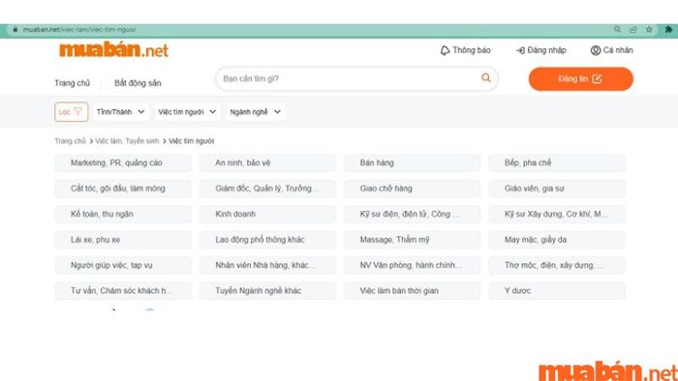Click the search magnifier icon in search box

(x=486, y=77)
